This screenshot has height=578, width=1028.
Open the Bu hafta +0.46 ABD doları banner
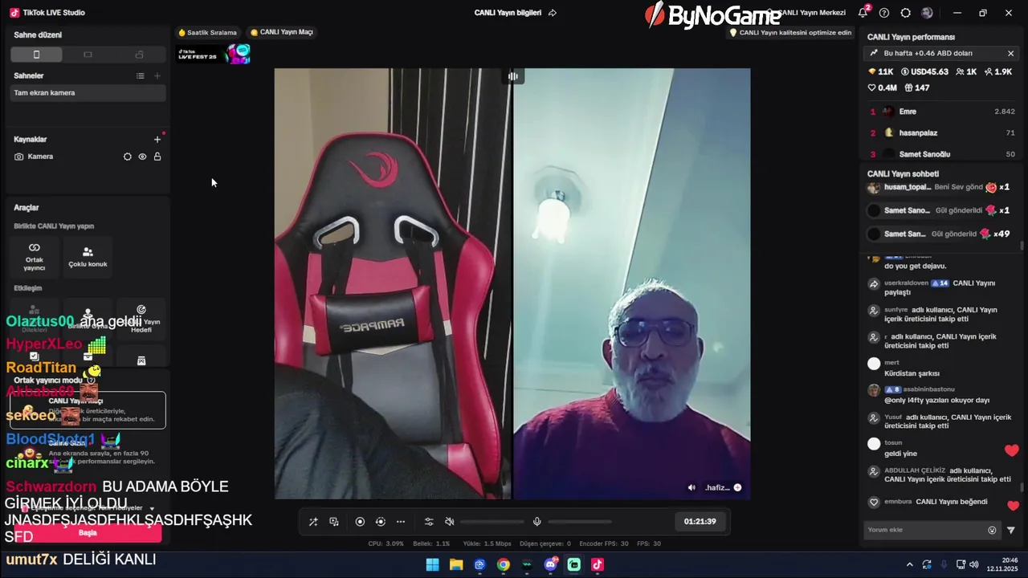click(x=940, y=53)
